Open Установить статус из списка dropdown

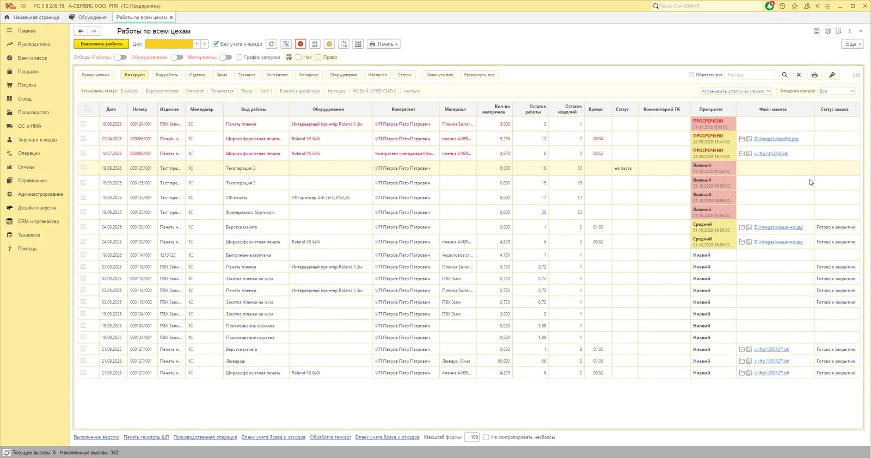736,91
